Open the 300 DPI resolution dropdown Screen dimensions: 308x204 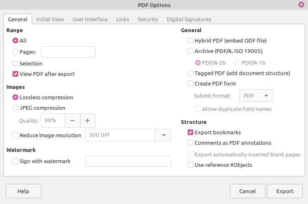coord(163,135)
